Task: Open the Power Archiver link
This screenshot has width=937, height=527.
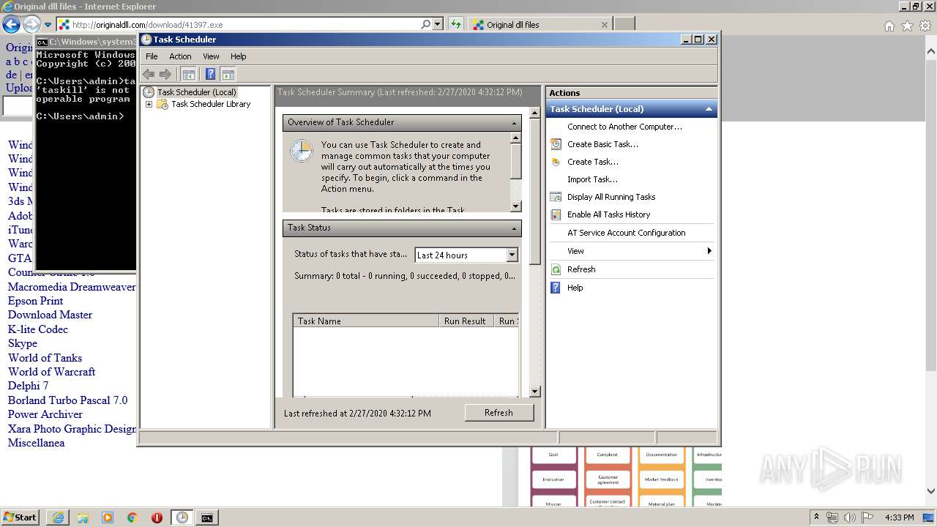Action: (45, 414)
